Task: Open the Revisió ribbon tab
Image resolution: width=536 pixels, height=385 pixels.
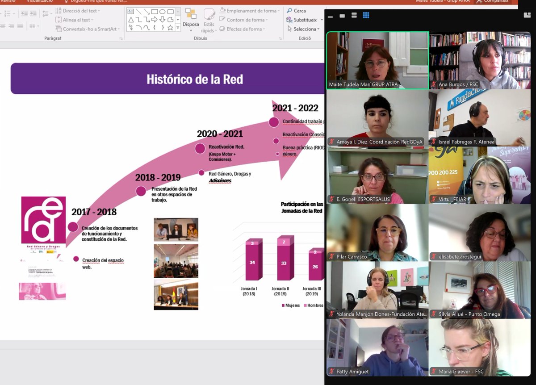Action: [x=8, y=1]
